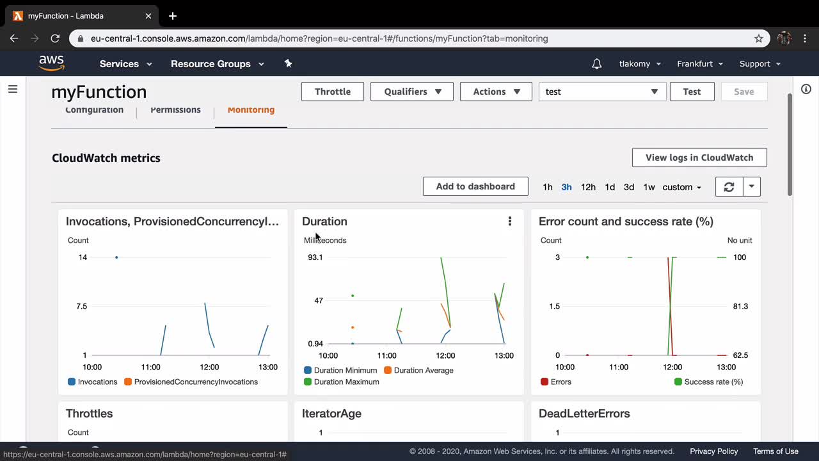The width and height of the screenshot is (819, 461).
Task: Open a new browser tab
Action: pos(172,16)
